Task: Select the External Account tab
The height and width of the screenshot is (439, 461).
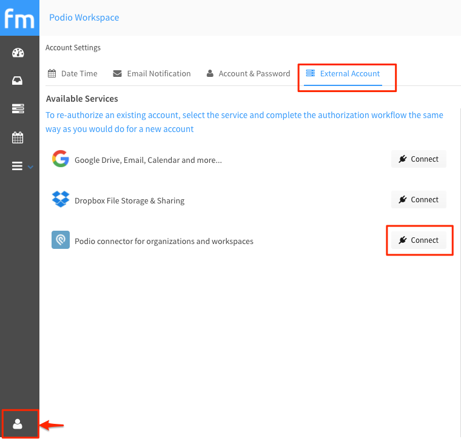Action: tap(343, 74)
